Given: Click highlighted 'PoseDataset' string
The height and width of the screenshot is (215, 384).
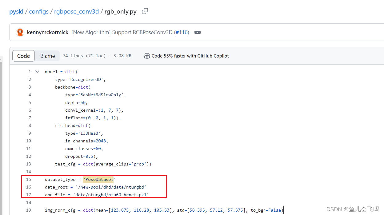Looking at the screenshot, I should [x=98, y=179].
